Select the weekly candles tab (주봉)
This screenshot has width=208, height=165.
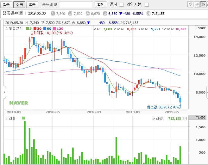(19, 5)
